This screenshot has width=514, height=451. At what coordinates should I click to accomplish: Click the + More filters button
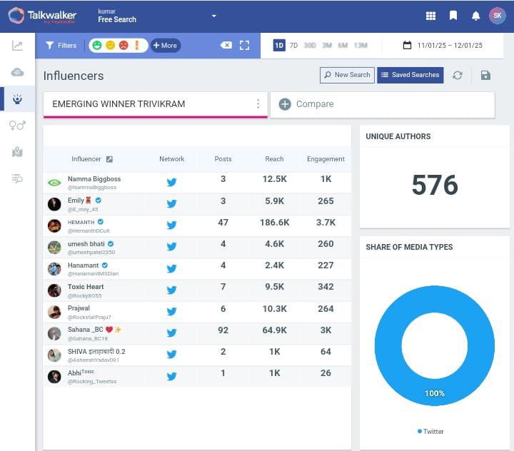click(166, 45)
